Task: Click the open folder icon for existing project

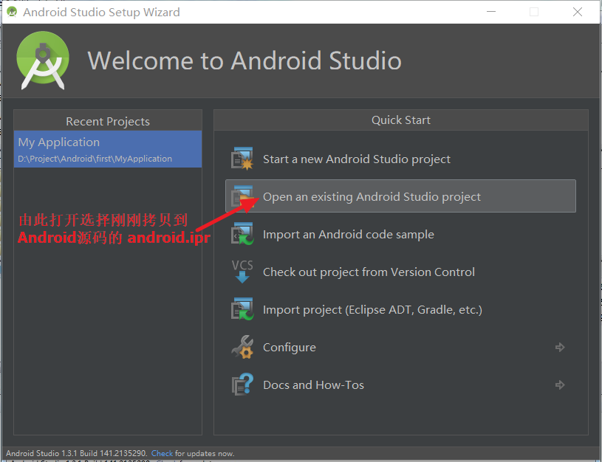Action: tap(242, 196)
